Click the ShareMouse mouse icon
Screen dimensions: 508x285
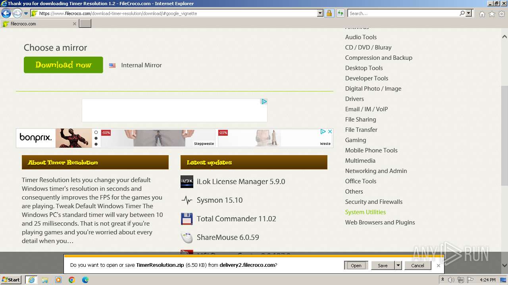(187, 237)
